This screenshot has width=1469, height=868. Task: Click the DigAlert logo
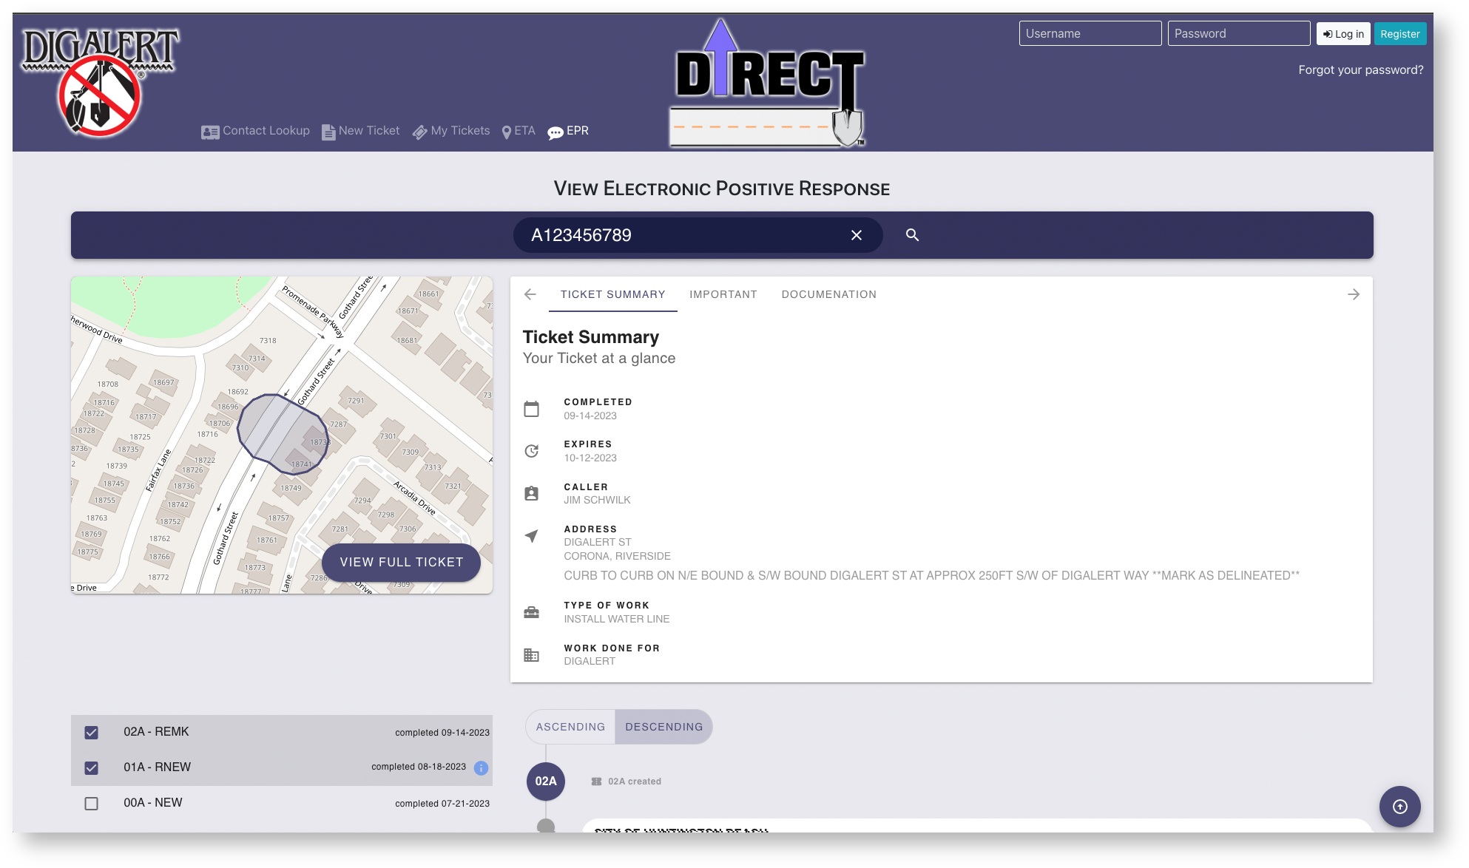coord(100,81)
